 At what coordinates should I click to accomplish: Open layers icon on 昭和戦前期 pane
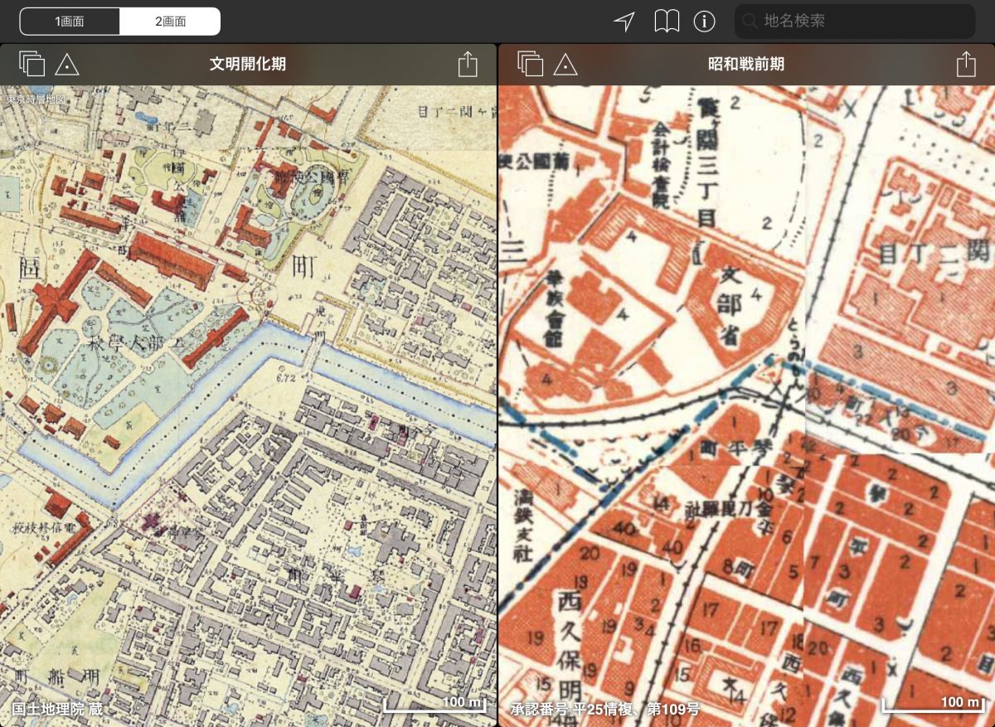point(530,64)
